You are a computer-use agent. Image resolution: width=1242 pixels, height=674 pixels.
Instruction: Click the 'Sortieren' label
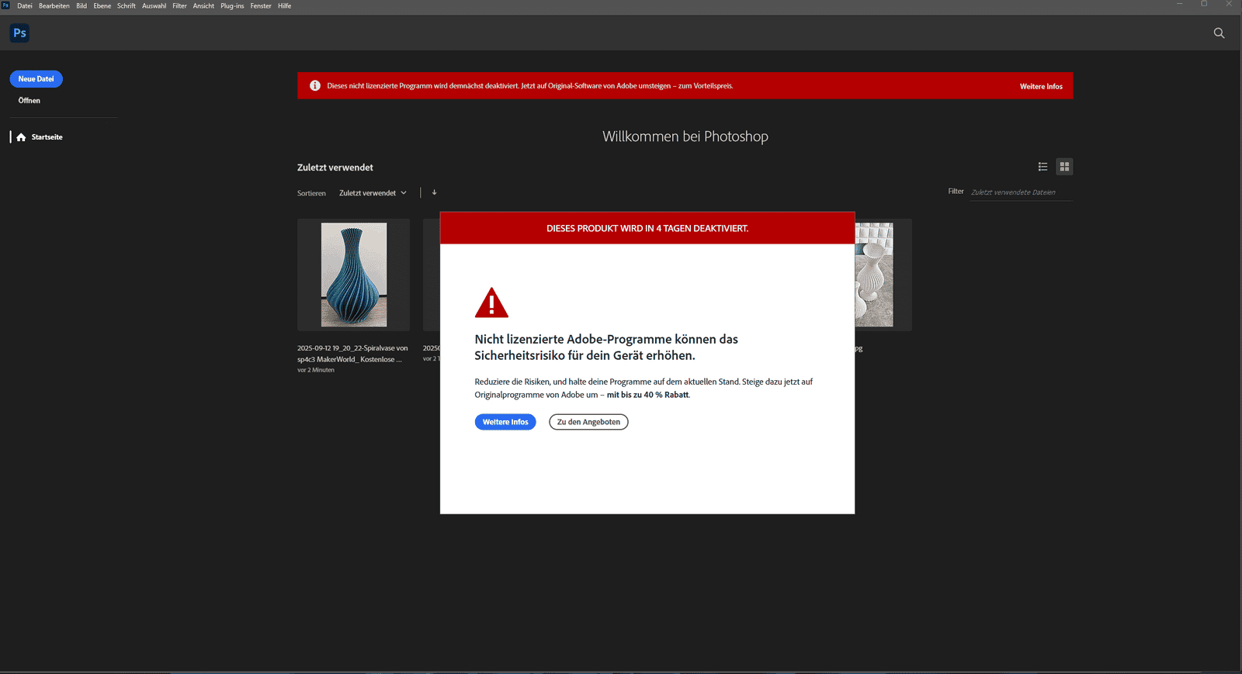311,193
